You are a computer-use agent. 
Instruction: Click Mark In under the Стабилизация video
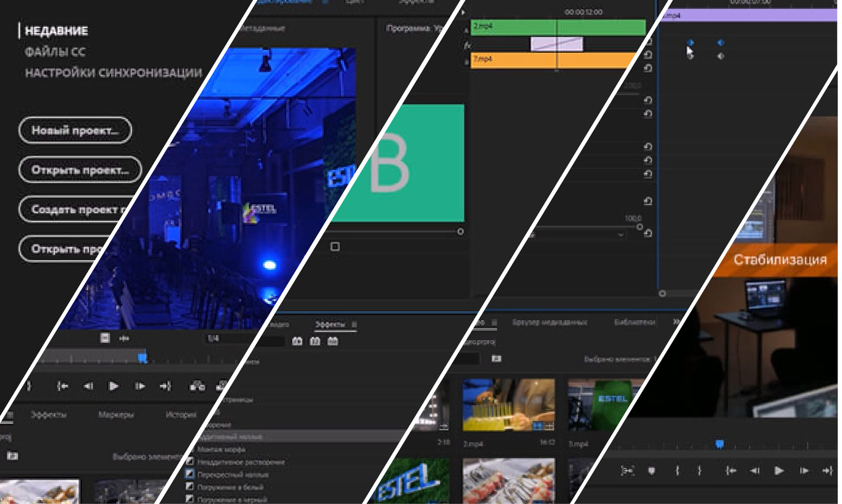(x=678, y=471)
